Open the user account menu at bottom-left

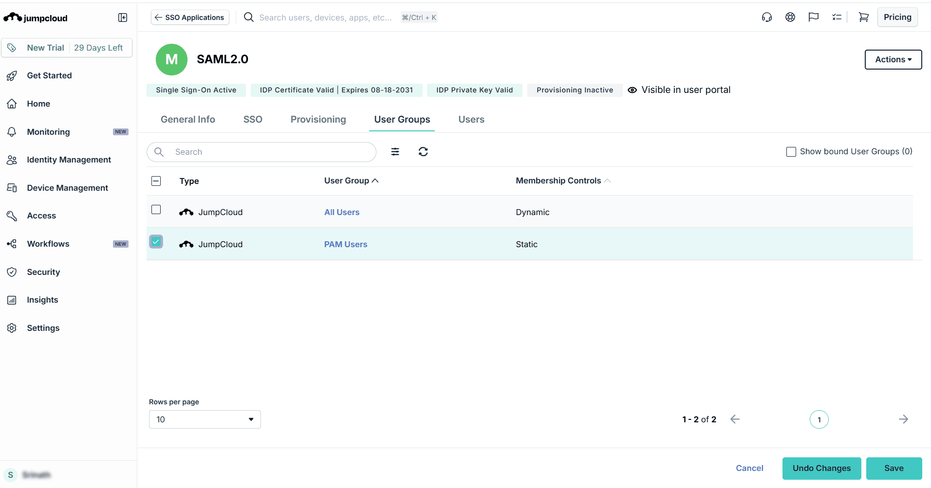(28, 475)
